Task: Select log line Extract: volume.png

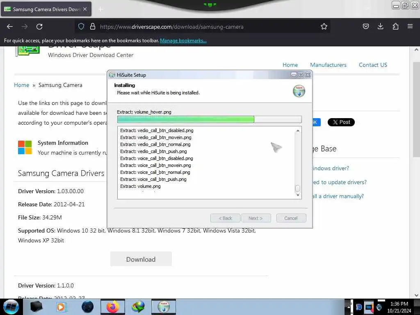Action: tap(140, 186)
